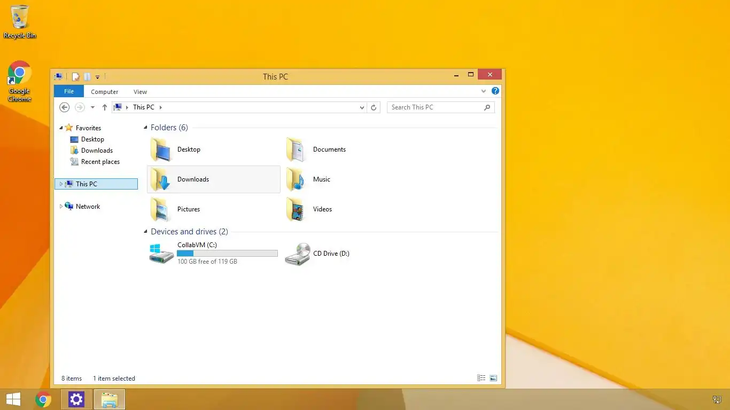This screenshot has width=730, height=410.
Task: Select Downloads under Favorites
Action: coord(97,151)
